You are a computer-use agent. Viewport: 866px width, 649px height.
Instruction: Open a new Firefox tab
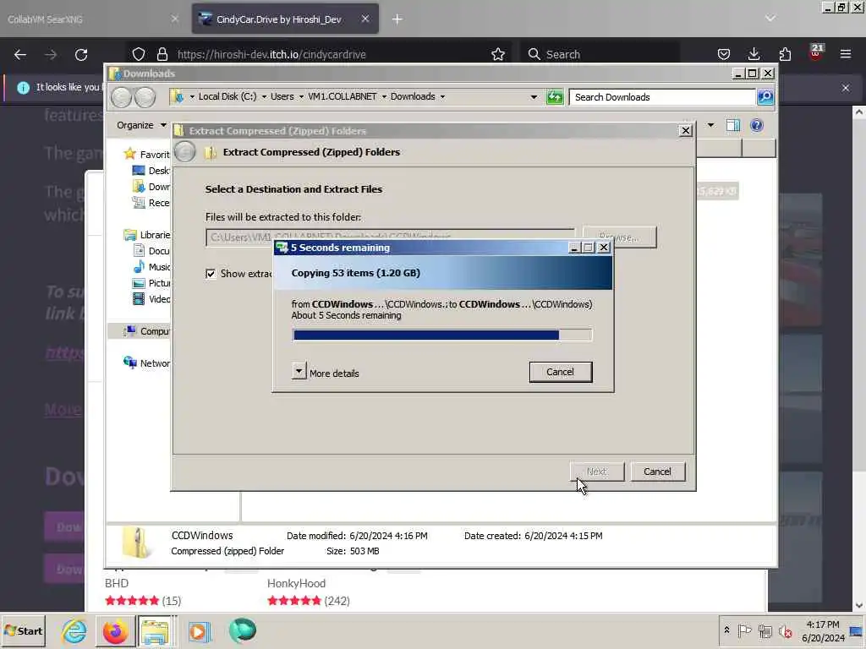coord(397,19)
